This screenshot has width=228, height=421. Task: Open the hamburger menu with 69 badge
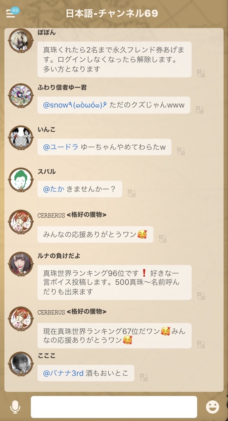tap(11, 13)
